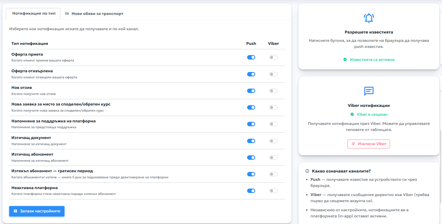Disable Push for Напомняне за поддръжка на платформа
This screenshot has height=224, width=442.
pos(251,124)
